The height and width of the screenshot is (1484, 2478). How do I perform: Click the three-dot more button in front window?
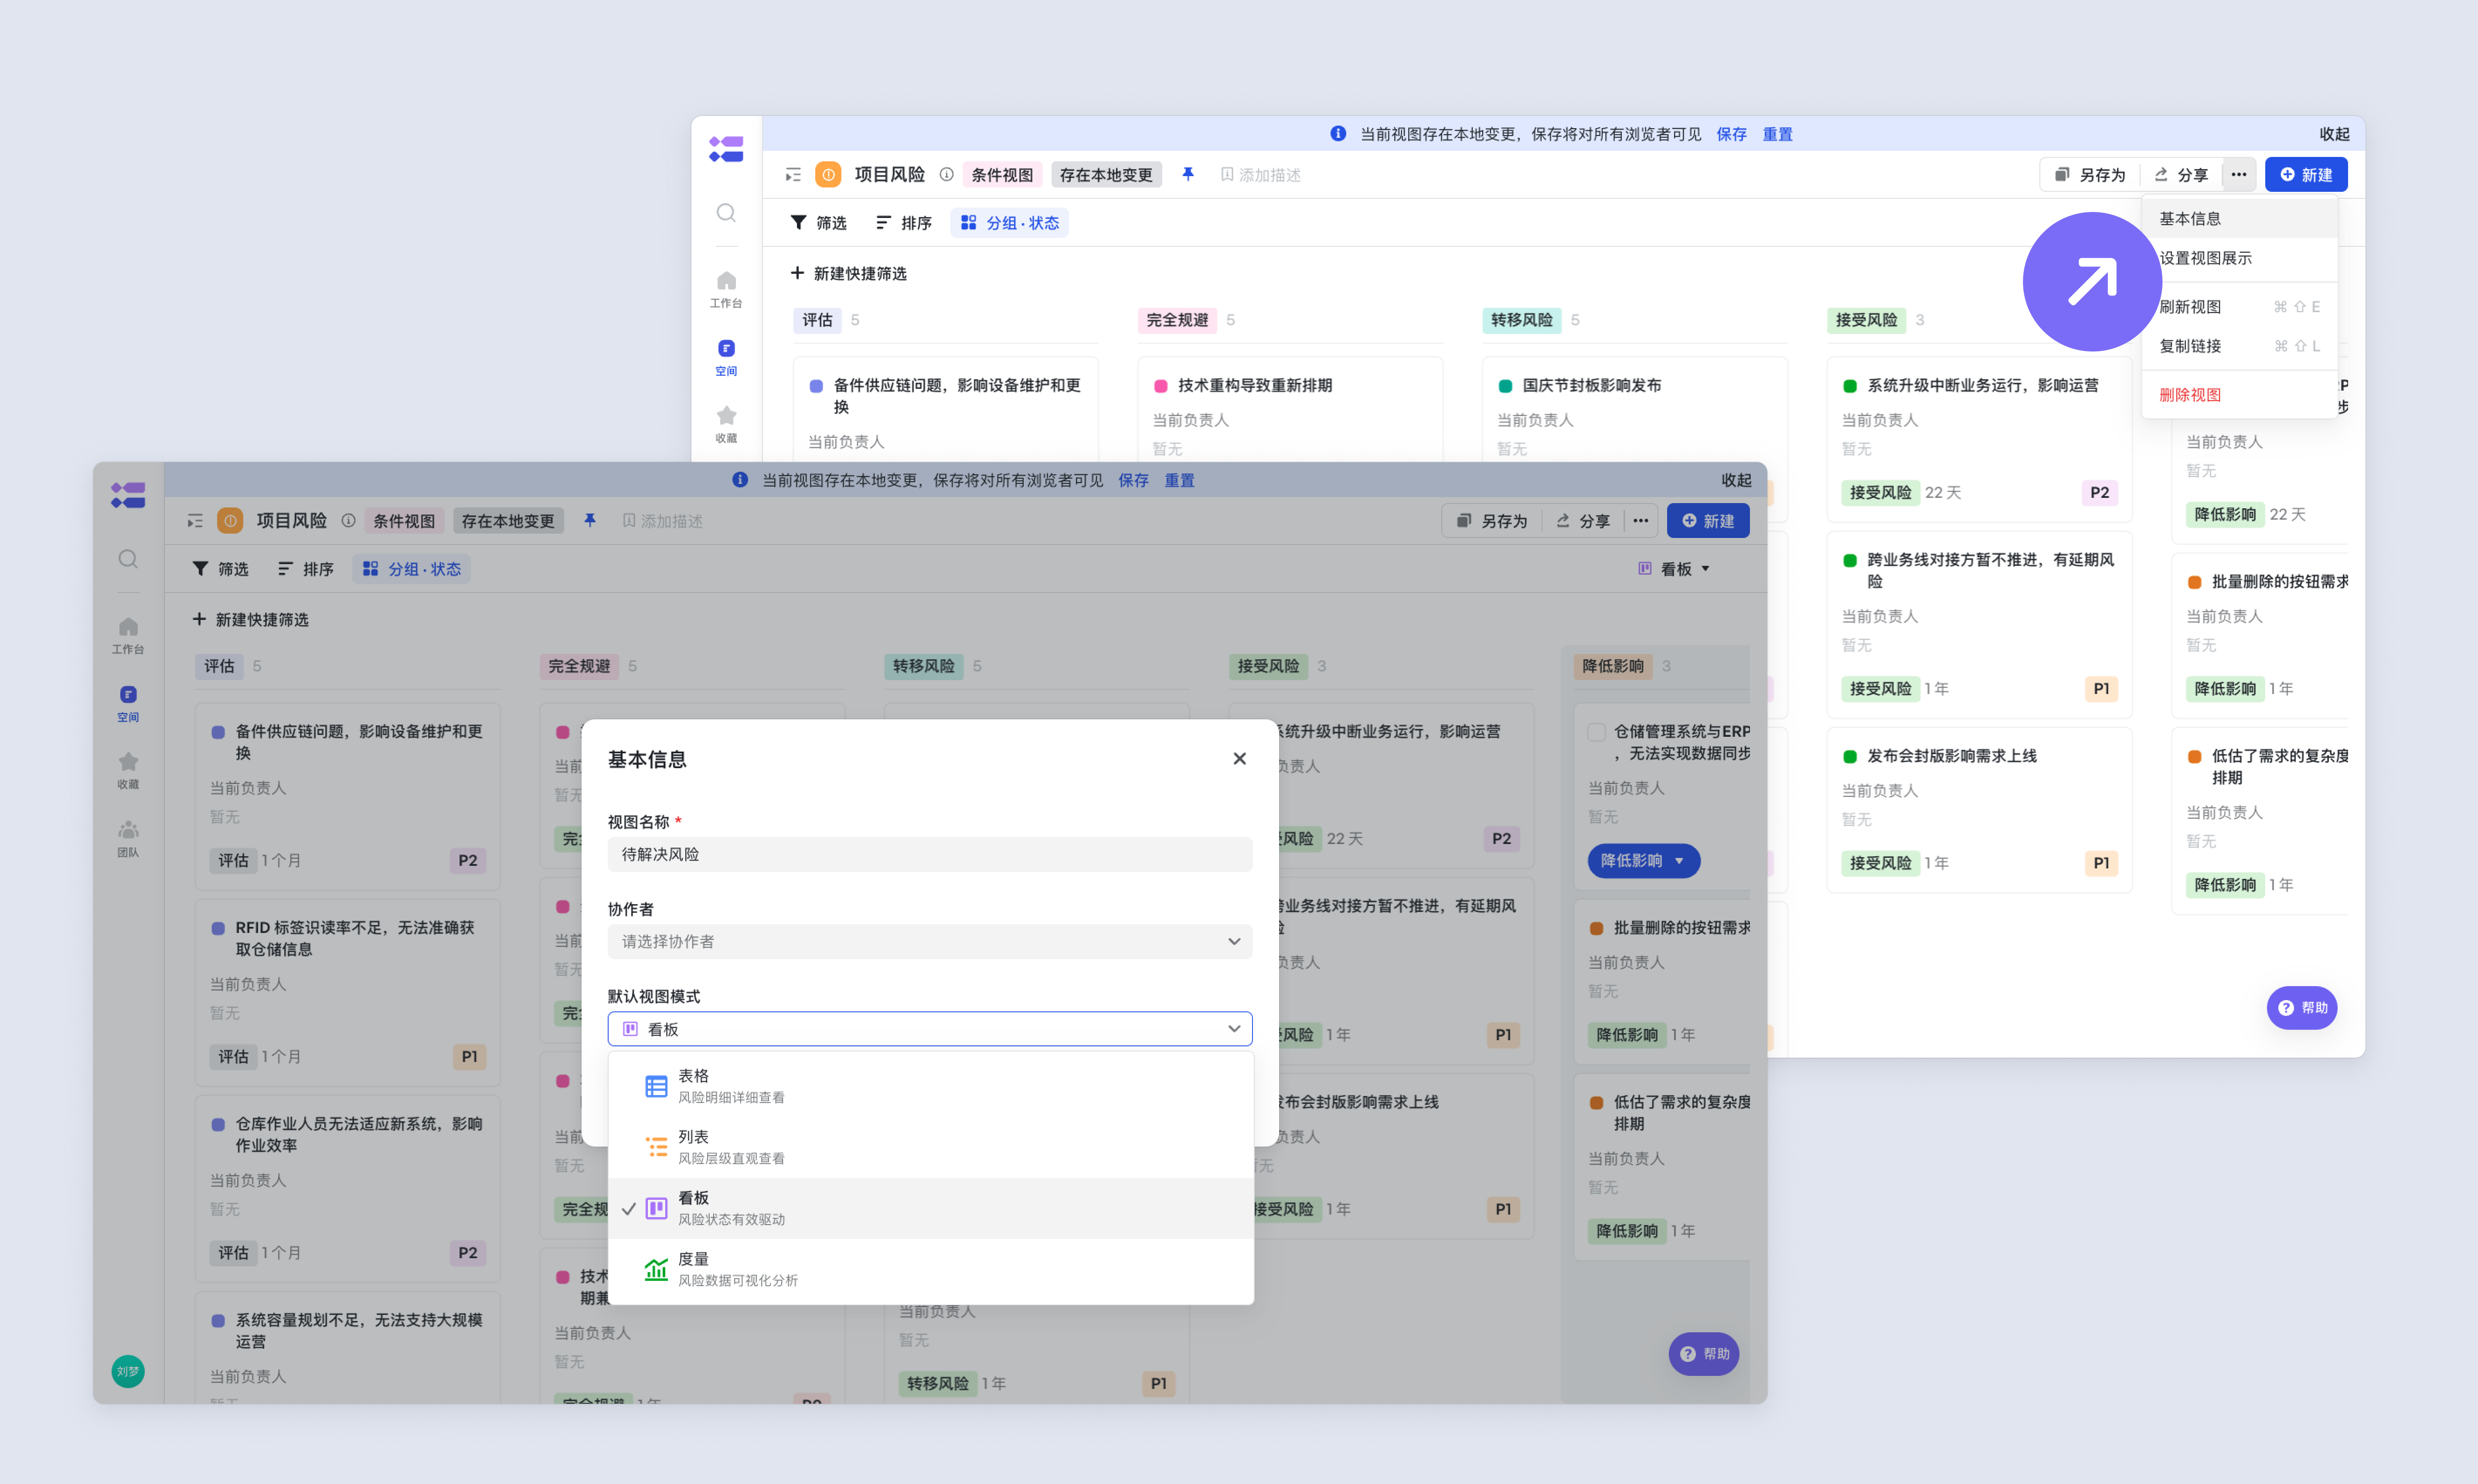click(1640, 521)
